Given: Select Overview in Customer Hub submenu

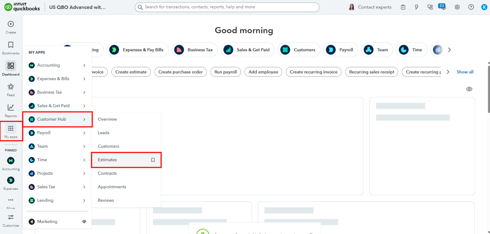Looking at the screenshot, I should [126, 119].
